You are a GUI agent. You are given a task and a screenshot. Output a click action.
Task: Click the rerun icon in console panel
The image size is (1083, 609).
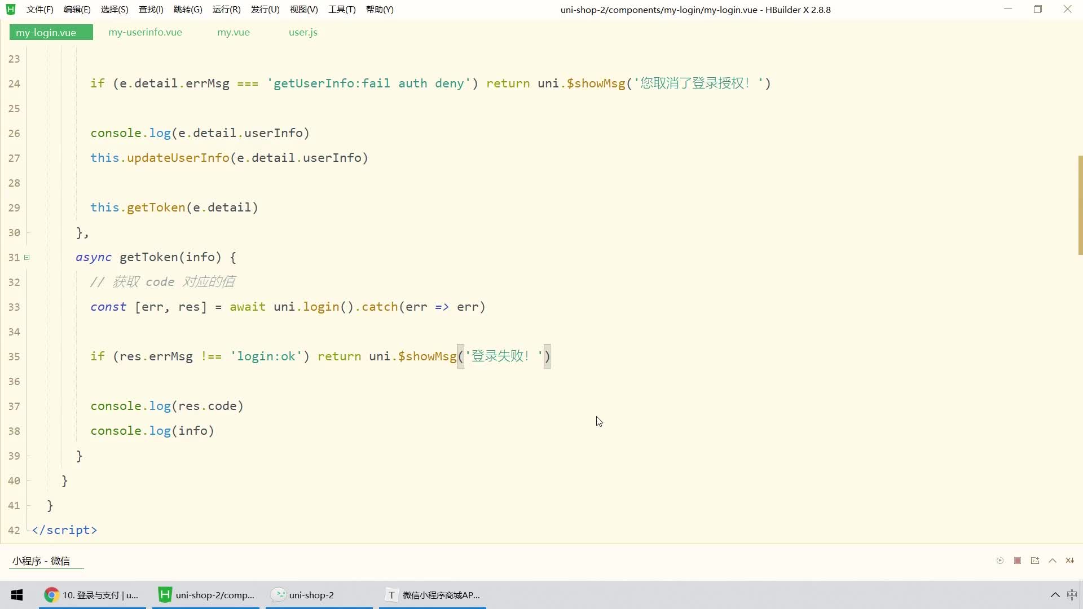click(1000, 561)
